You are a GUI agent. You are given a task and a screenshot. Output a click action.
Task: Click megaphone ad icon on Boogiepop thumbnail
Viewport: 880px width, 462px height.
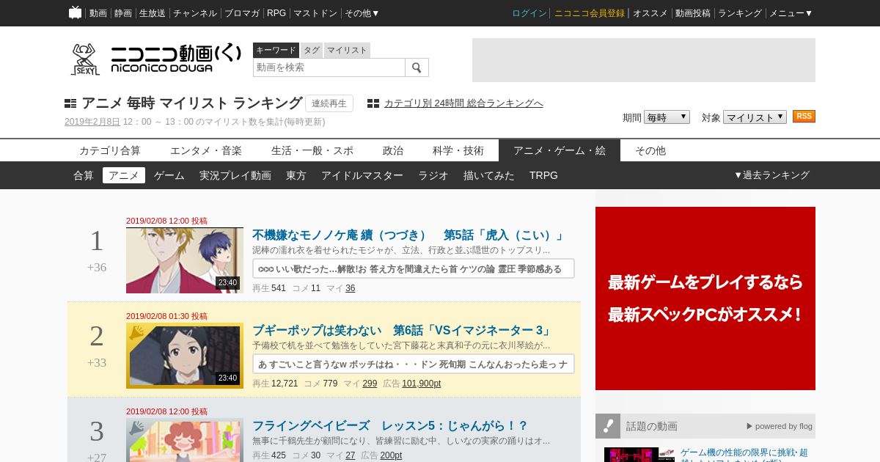point(136,333)
